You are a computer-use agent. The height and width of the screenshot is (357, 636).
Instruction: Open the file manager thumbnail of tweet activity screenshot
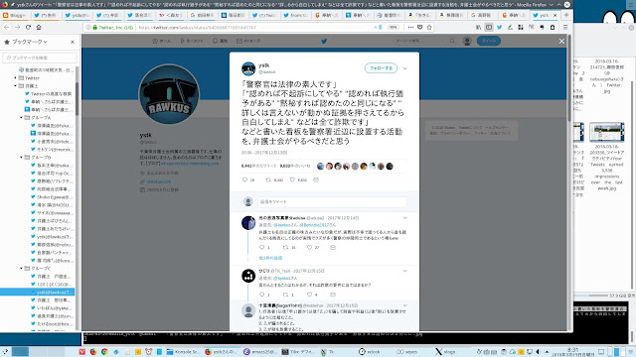[x=606, y=132]
